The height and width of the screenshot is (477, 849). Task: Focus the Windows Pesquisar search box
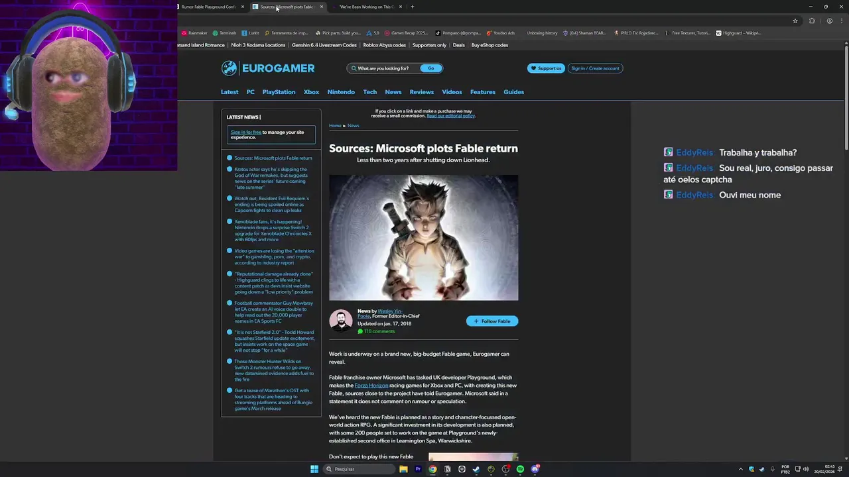coord(359,469)
